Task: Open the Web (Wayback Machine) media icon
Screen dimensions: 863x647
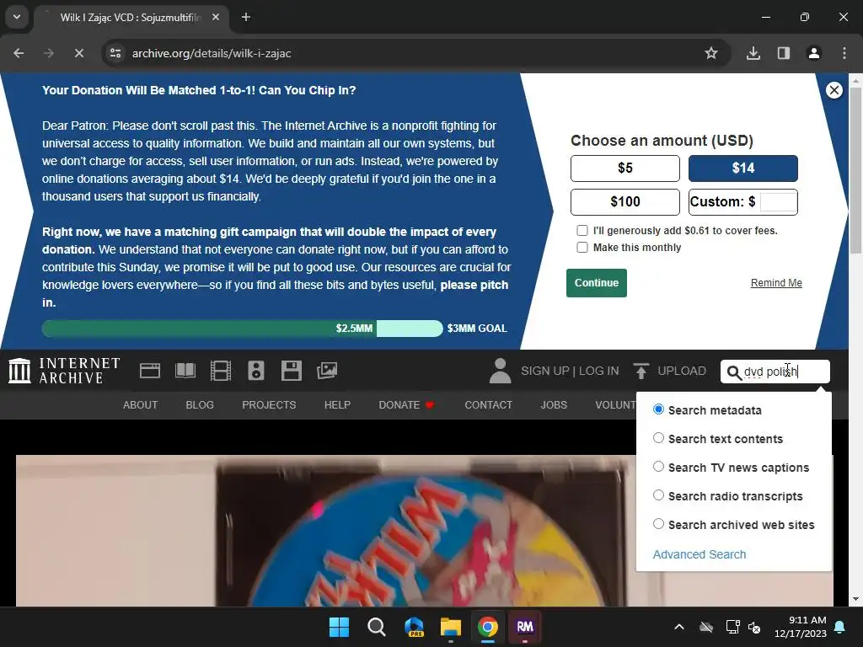Action: tap(150, 371)
